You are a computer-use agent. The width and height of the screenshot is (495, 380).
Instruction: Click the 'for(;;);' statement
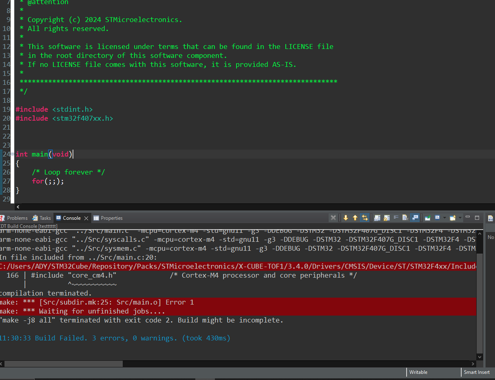click(x=48, y=181)
